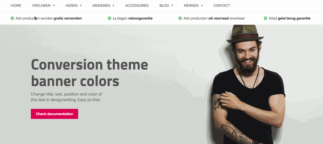Click the 14 dagen retourgarantie text
This screenshot has height=144, width=323.
133,18
